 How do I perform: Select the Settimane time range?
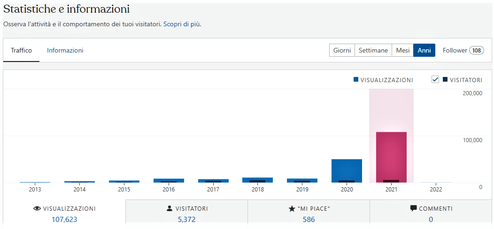(x=373, y=50)
